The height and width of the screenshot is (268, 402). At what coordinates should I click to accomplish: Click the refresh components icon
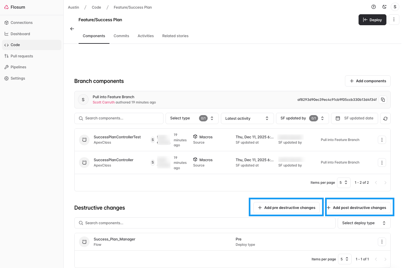coord(385,118)
